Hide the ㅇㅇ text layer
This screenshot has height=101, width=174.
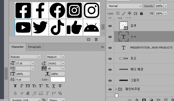pyautogui.click(x=110, y=37)
